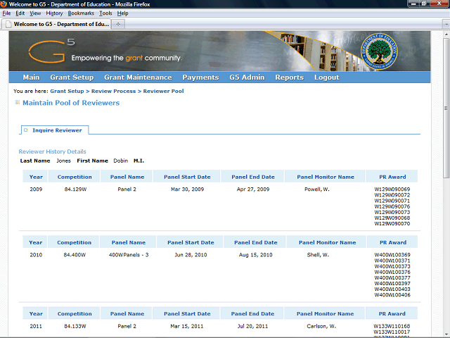Open a new tab with the plus button
The height and width of the screenshot is (338, 450).
click(x=118, y=24)
